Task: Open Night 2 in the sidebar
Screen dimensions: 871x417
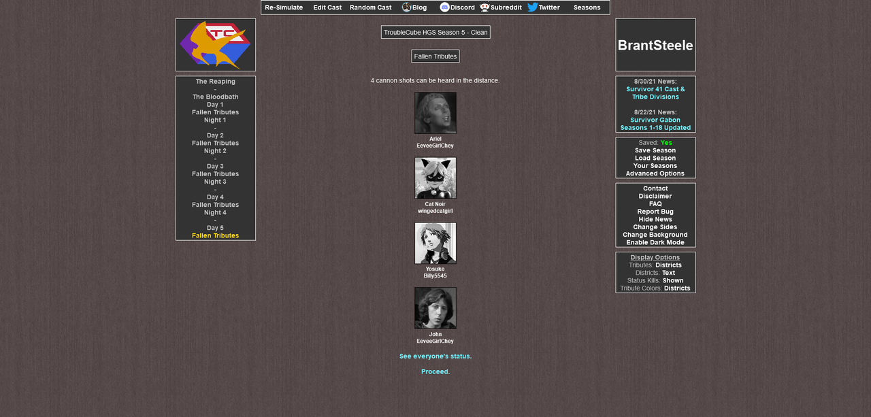Action: click(216, 151)
